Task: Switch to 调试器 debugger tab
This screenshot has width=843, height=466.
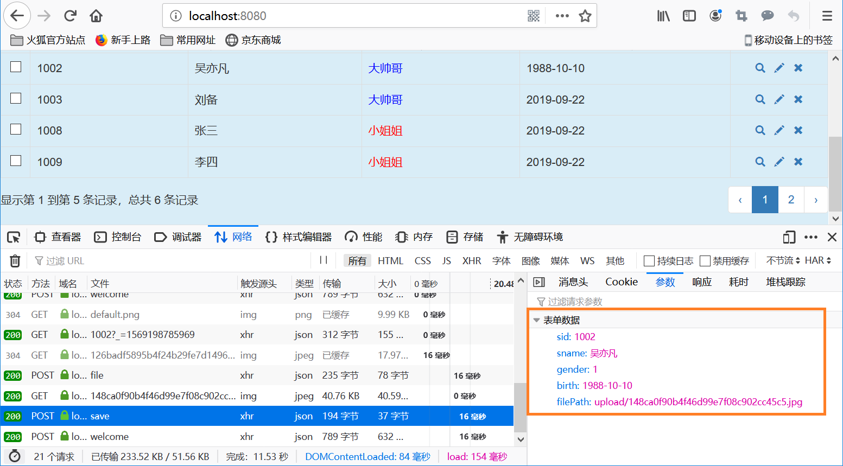Action: tap(178, 237)
